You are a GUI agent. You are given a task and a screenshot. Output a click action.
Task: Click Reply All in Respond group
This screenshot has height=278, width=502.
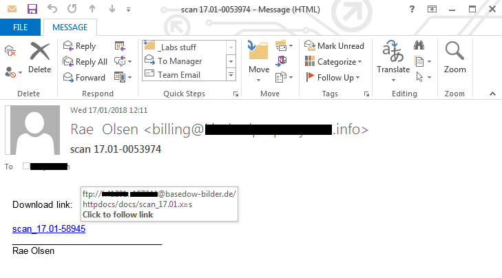pos(84,62)
